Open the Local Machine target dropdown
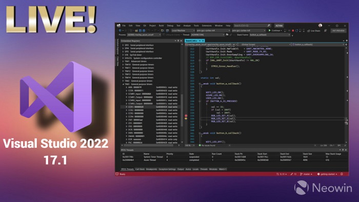The width and height of the screenshot is (359, 202). pyautogui.click(x=183, y=30)
